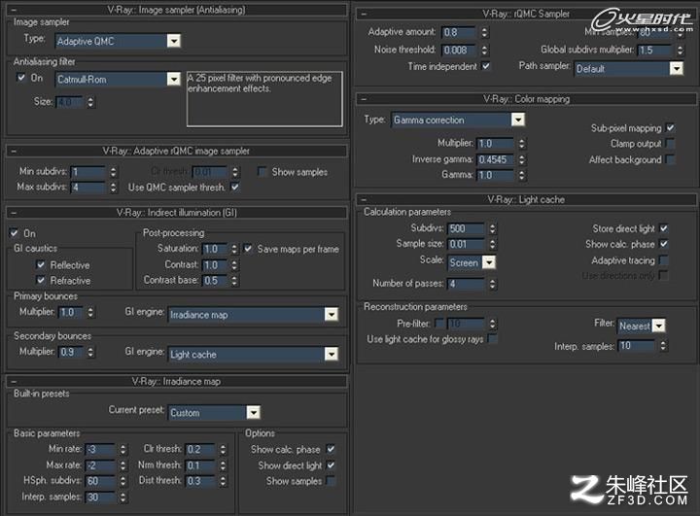Toggle the Show direct light checkbox
The image size is (700, 516).
[331, 465]
